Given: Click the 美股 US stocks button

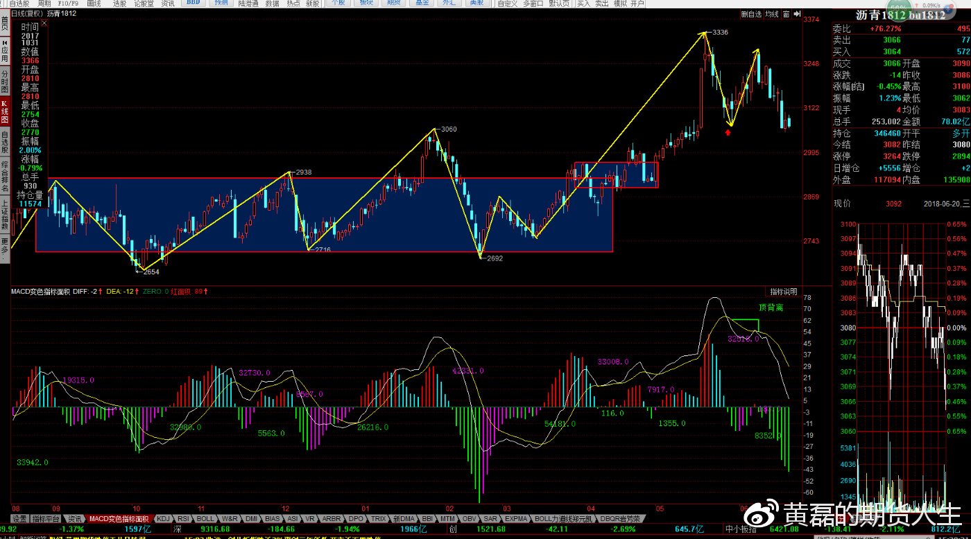Looking at the screenshot, I should [x=476, y=3].
